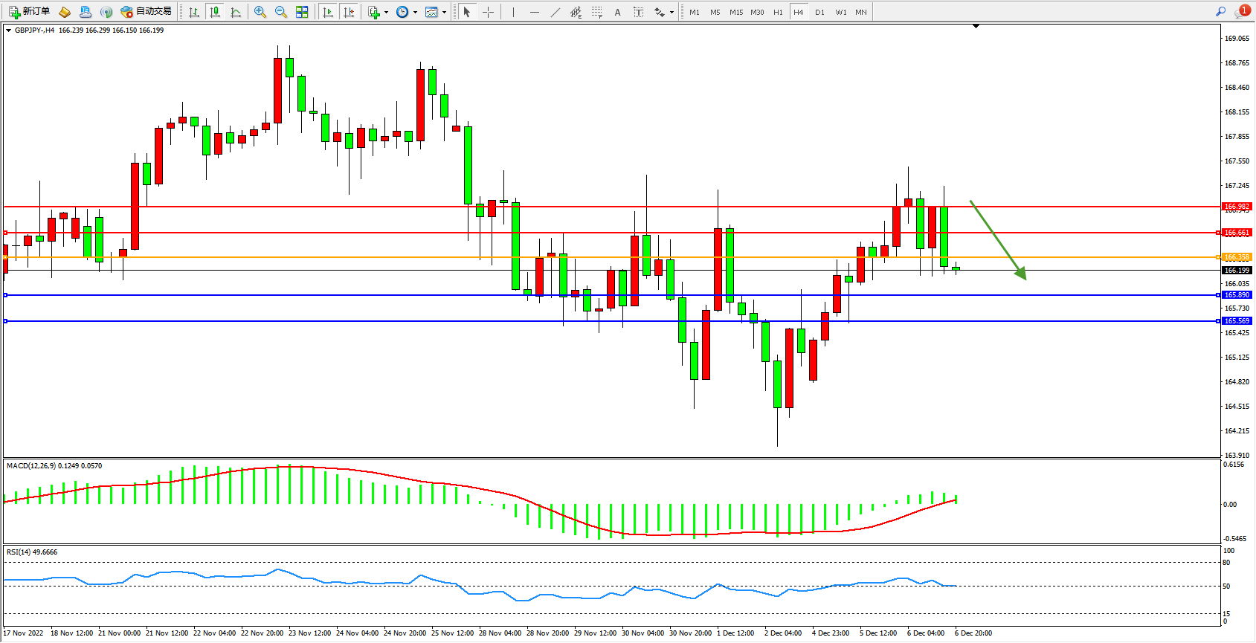This screenshot has width=1256, height=643.
Task: Zoom out of the chart
Action: pos(281,12)
